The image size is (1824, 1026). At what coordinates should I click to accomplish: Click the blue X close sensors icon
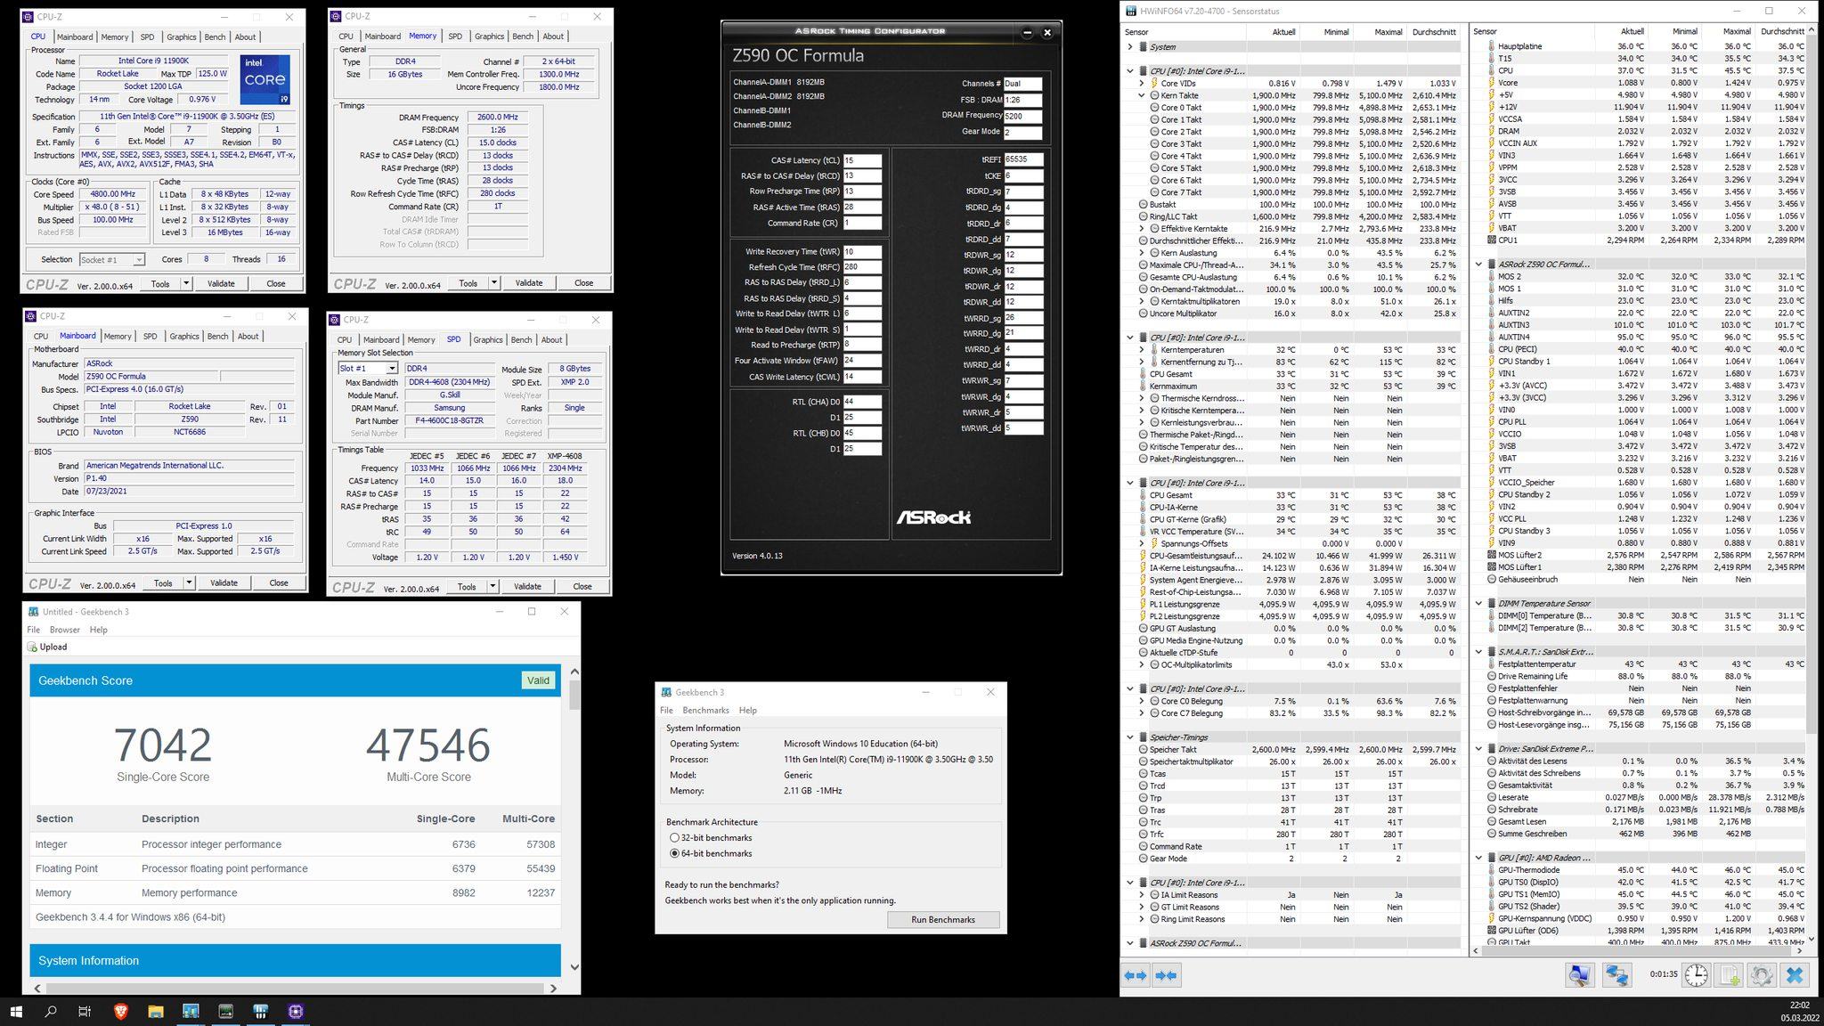pyautogui.click(x=1795, y=974)
